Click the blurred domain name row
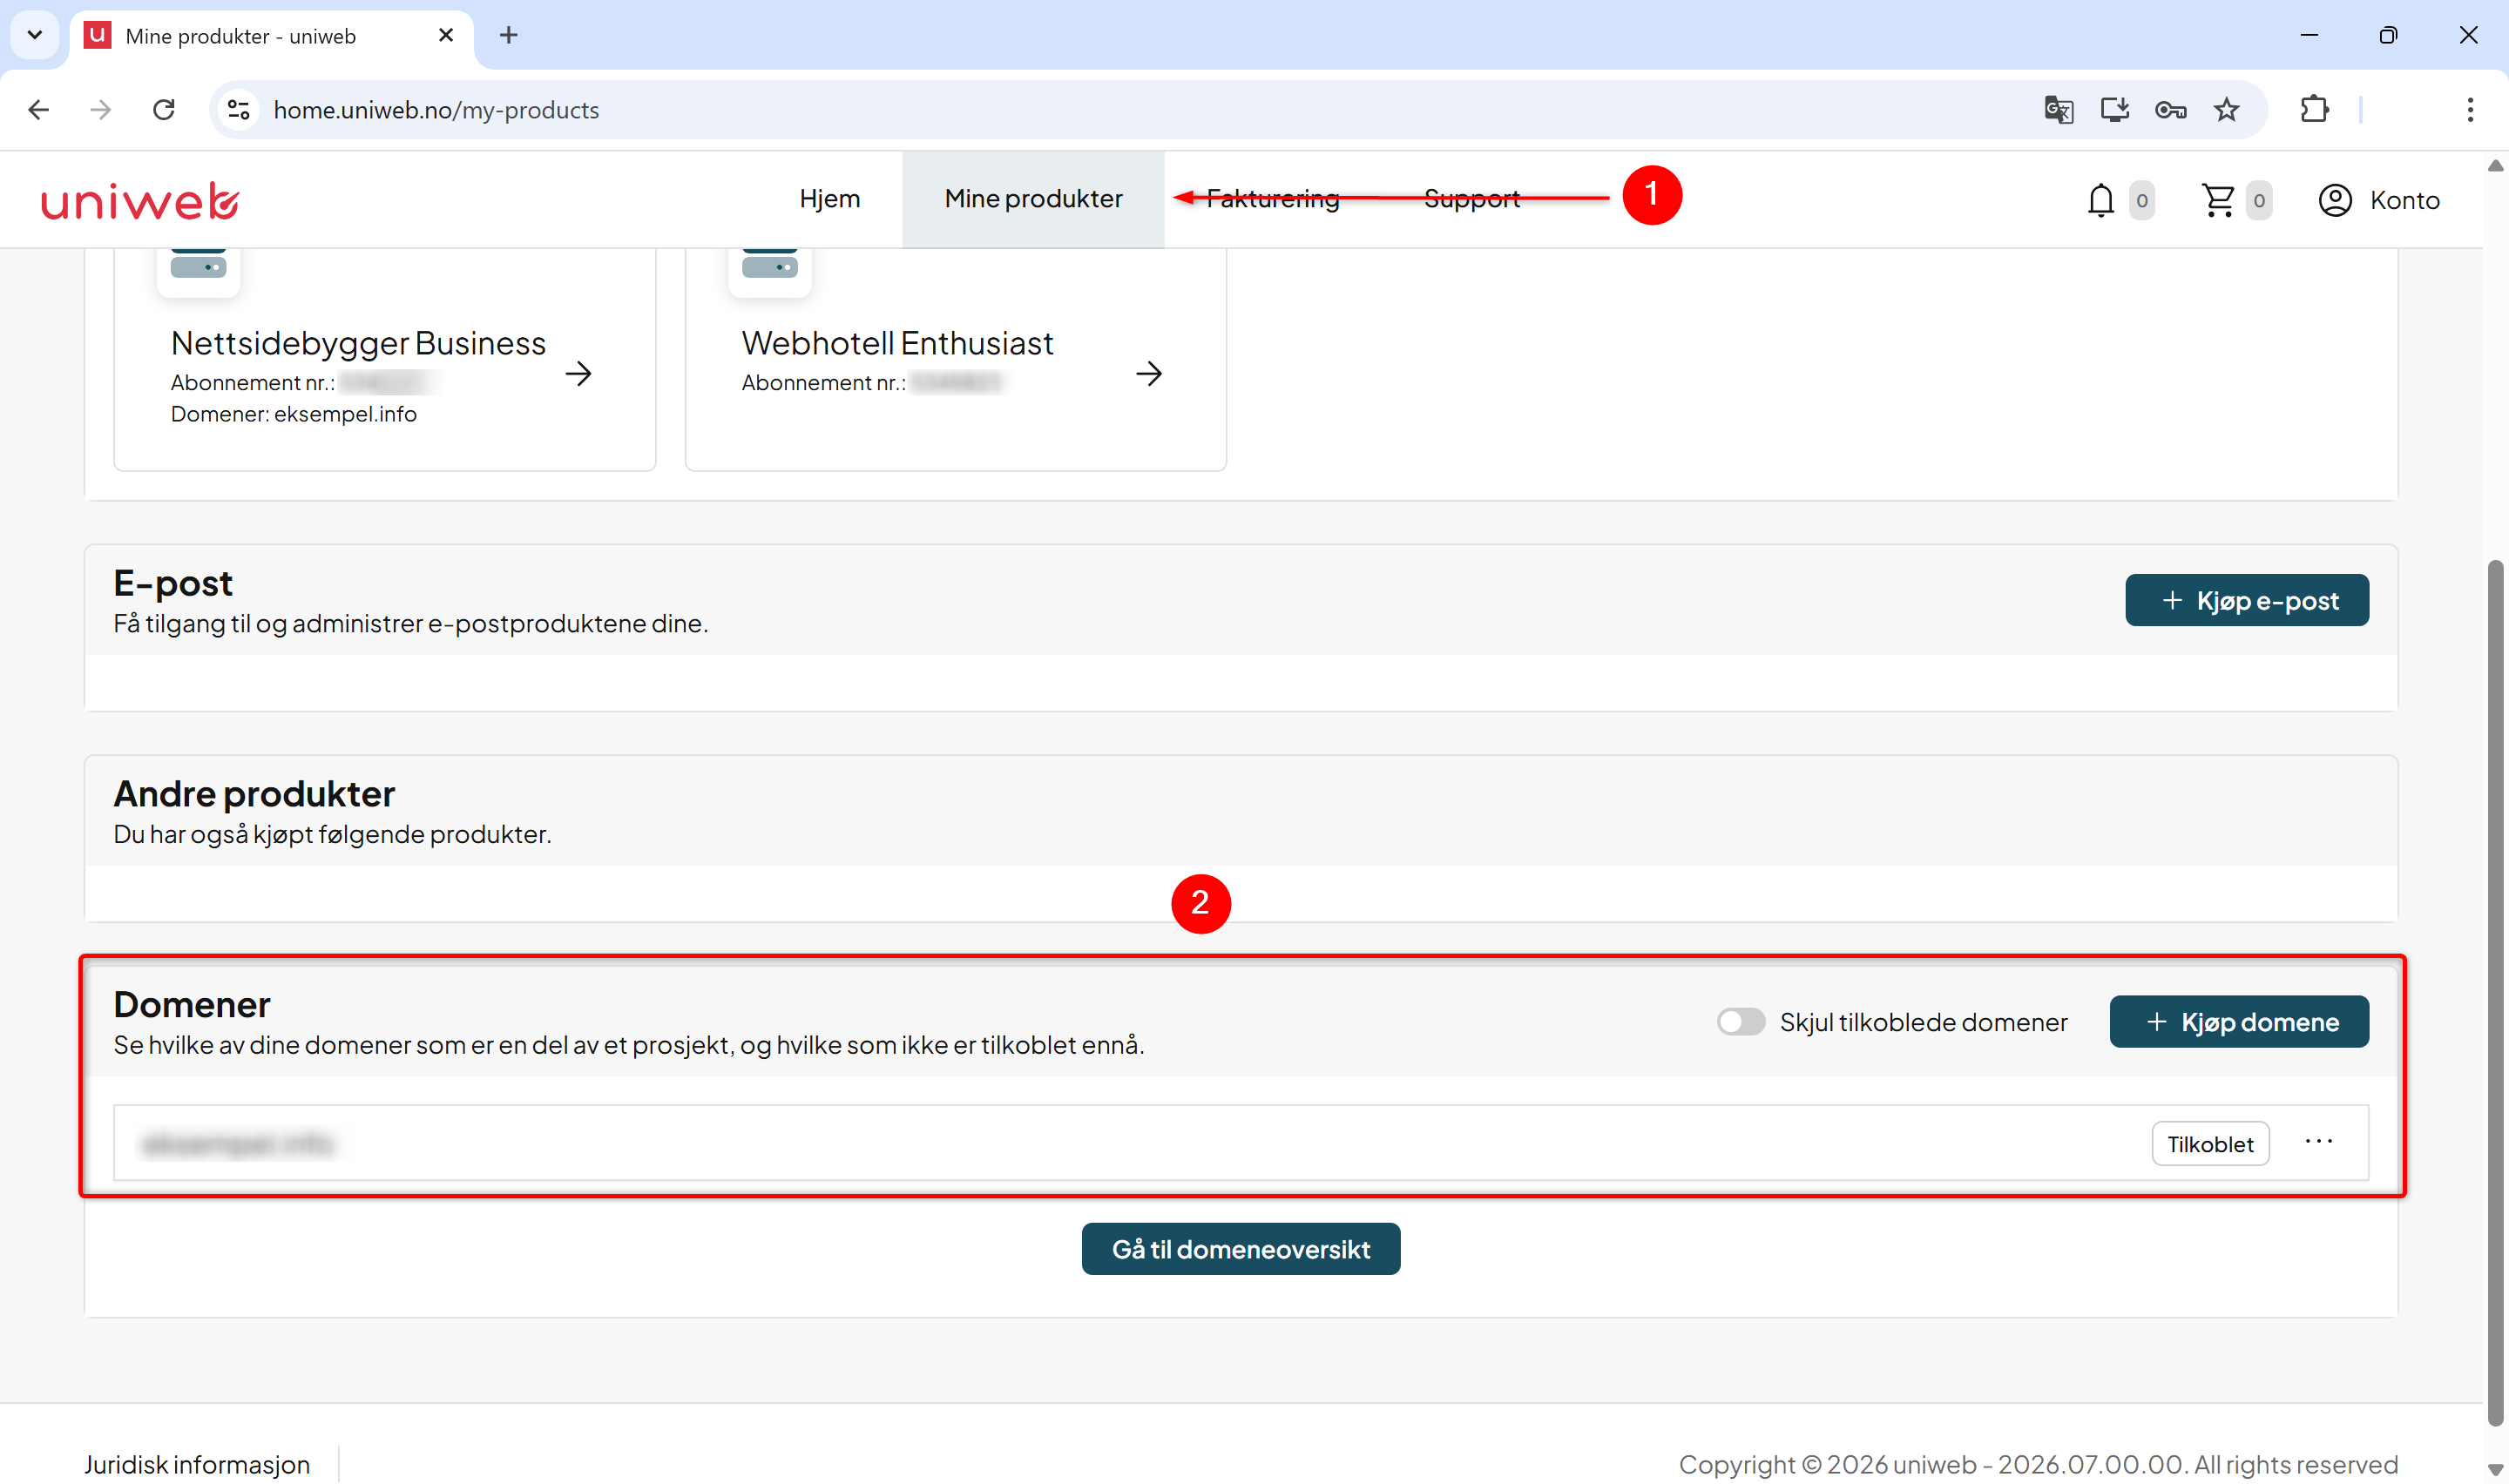2509x1484 pixels. [x=1240, y=1143]
